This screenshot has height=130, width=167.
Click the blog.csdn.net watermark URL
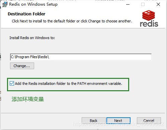[x=118, y=124]
